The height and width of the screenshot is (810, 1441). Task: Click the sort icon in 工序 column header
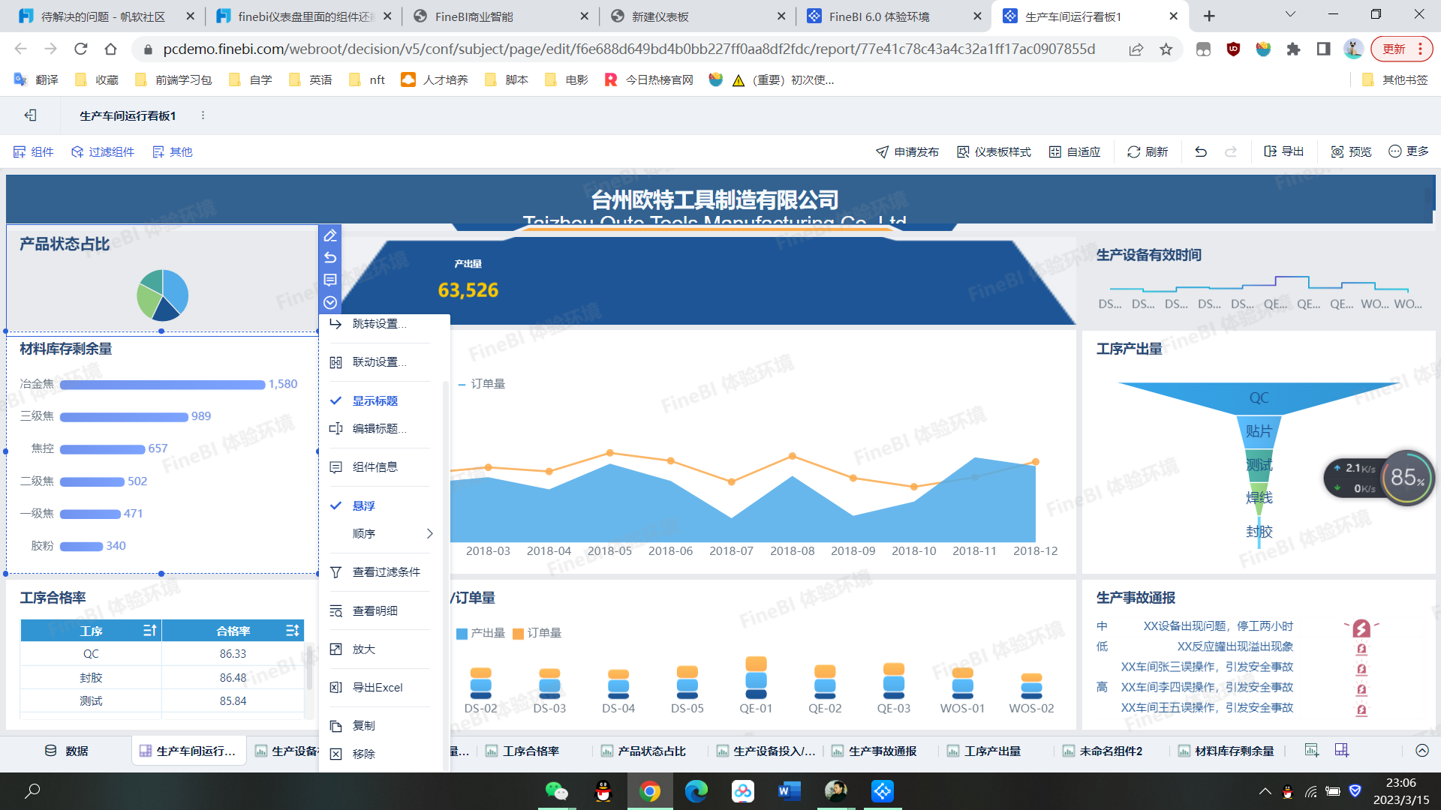[150, 631]
